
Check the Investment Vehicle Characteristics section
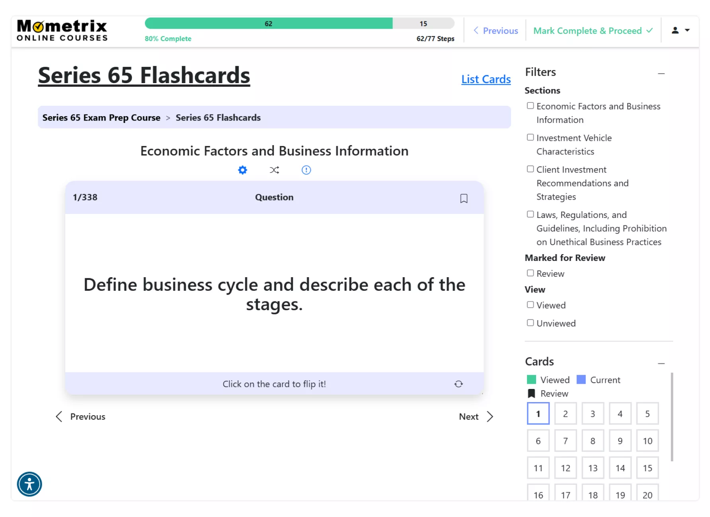(530, 137)
